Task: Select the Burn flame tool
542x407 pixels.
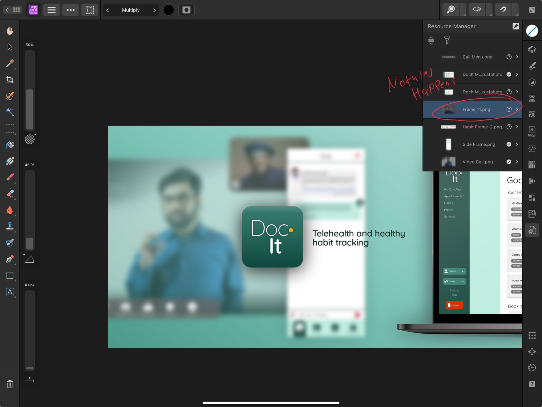Action: (x=10, y=210)
